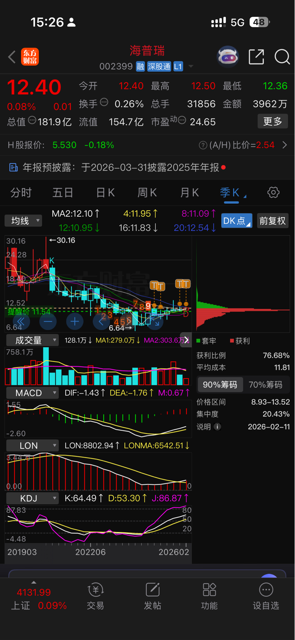Image resolution: width=295 pixels, height=640 pixels.
Task: Tap stock name 海普瑞
Action: click(x=147, y=51)
